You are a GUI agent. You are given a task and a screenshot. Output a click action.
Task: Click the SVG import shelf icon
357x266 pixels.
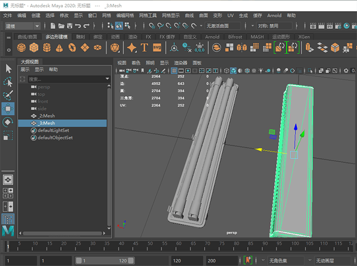point(157,48)
